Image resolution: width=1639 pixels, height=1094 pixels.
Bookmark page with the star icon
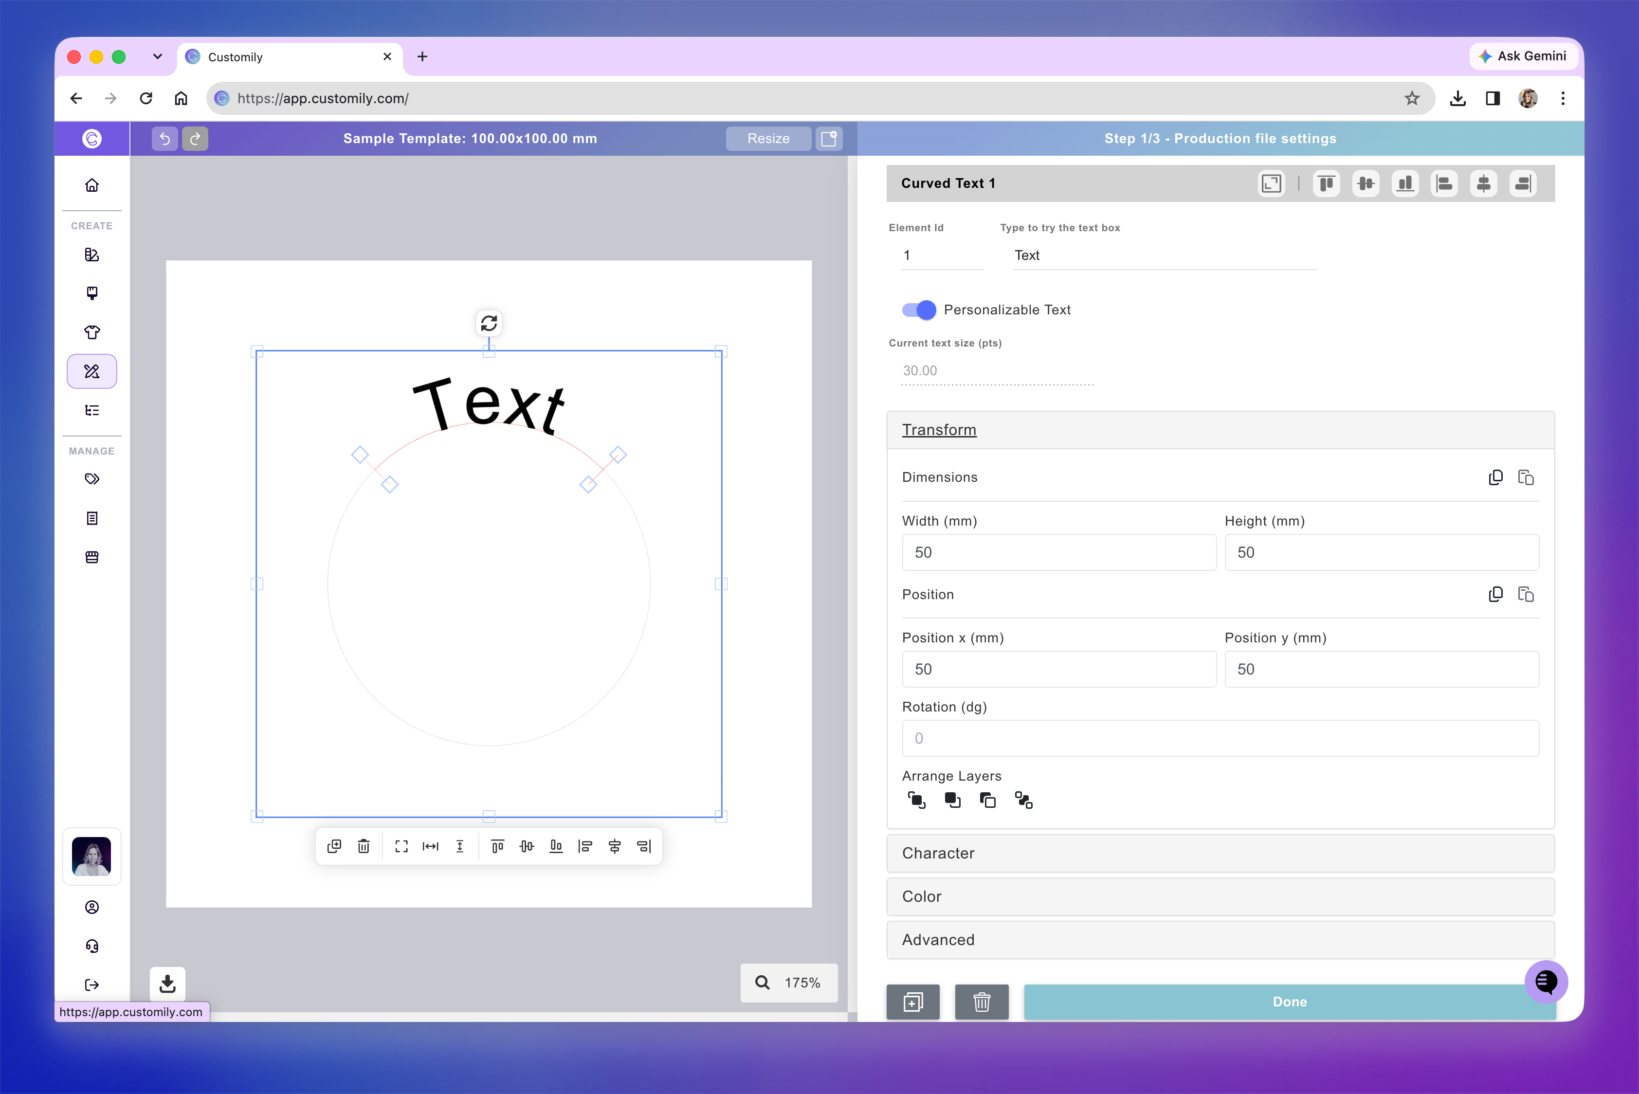(1412, 98)
